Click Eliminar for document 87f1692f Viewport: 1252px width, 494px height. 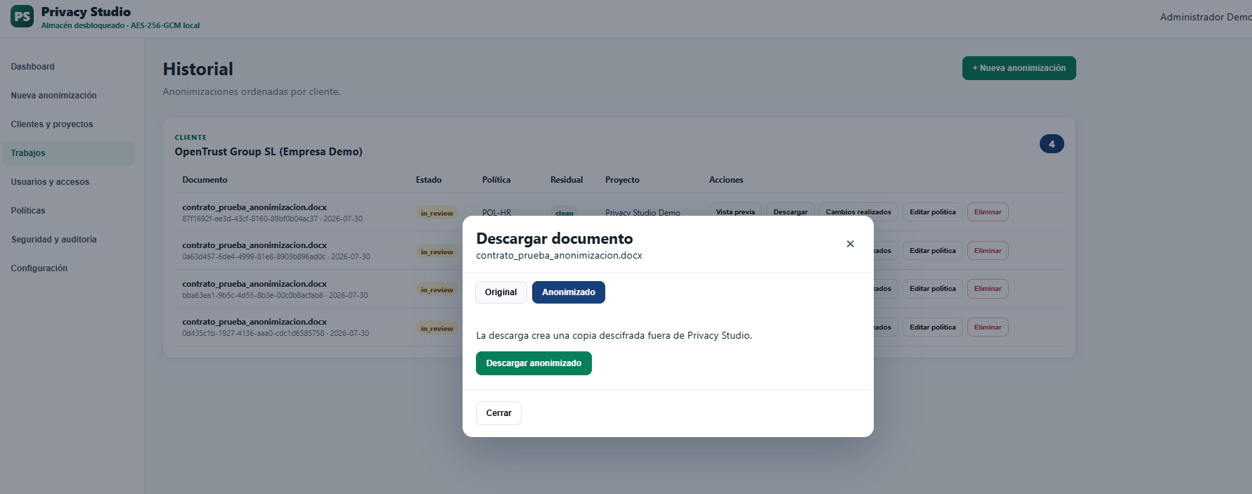point(988,212)
